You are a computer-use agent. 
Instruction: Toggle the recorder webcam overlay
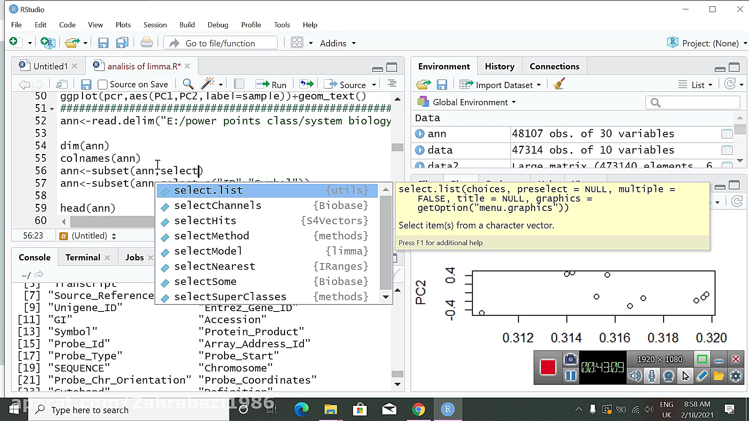pyautogui.click(x=669, y=376)
